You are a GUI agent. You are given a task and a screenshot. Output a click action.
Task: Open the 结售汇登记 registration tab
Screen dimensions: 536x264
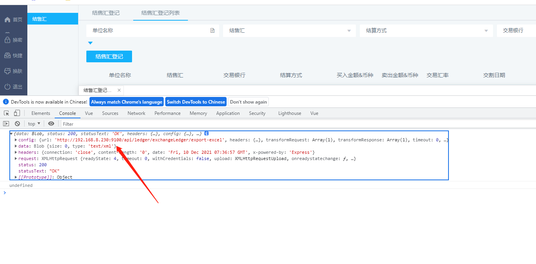[105, 13]
